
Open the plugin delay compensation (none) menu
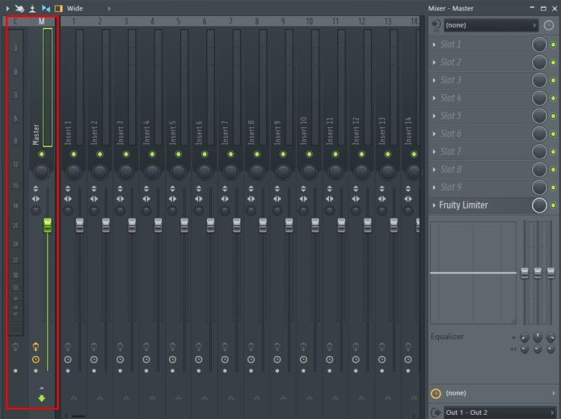click(493, 393)
